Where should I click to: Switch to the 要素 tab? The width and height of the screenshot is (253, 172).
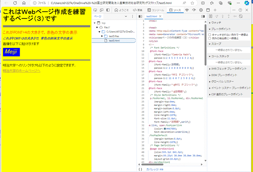[x=137, y=10]
